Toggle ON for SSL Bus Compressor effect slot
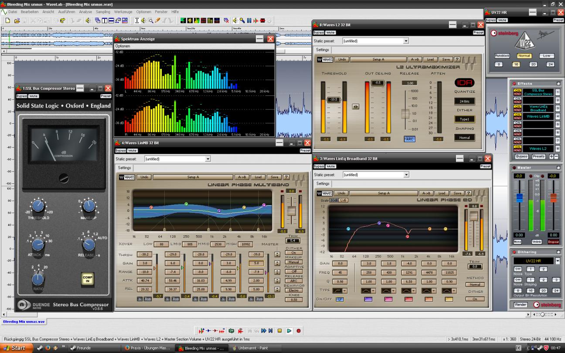This screenshot has height=353, width=565. (518, 90)
